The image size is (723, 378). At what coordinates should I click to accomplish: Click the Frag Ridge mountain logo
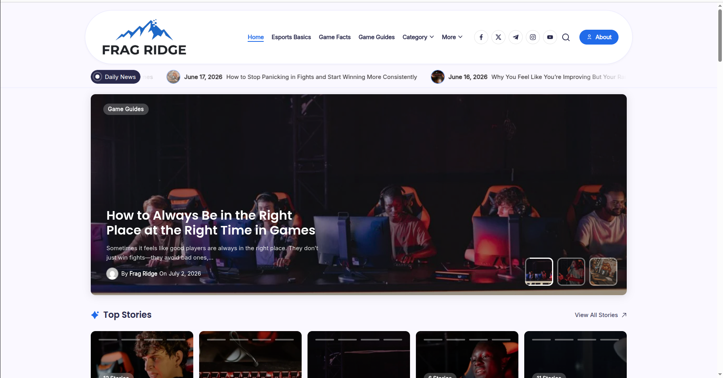click(144, 37)
